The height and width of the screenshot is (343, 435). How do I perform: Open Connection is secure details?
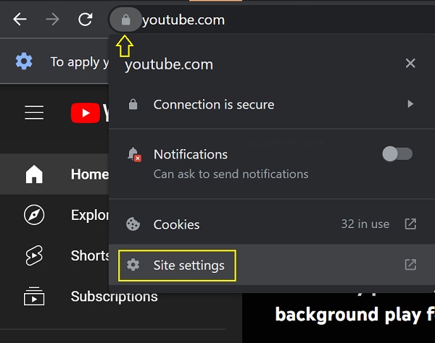point(272,104)
